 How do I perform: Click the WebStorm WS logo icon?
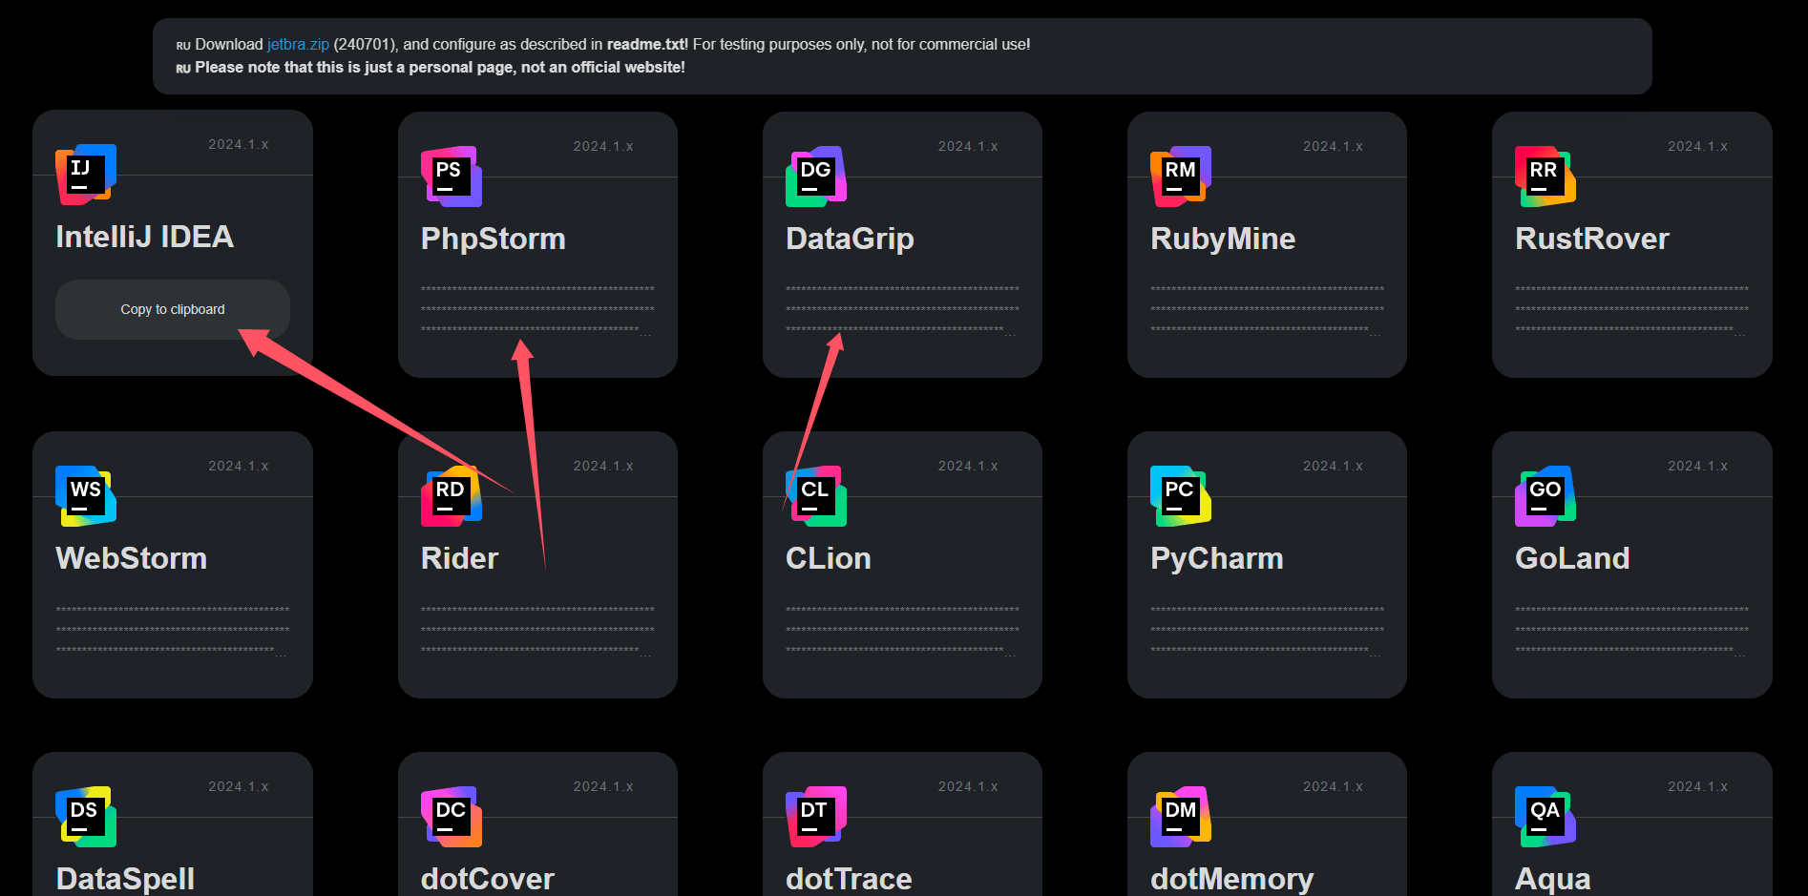coord(86,496)
